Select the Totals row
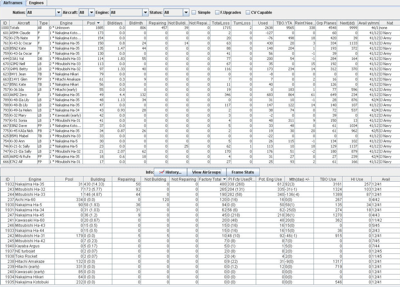The width and height of the screenshot is (400, 287). [x=200, y=28]
